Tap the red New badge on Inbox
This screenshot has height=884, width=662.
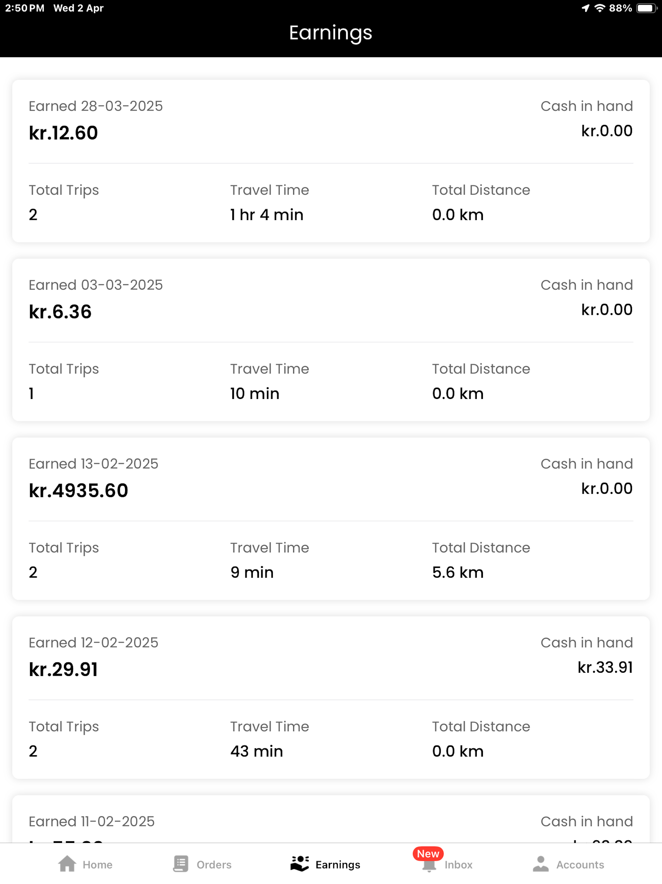click(x=428, y=854)
